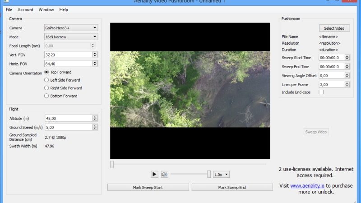
Task: Open the www.aeriality.io link
Action: (307, 186)
